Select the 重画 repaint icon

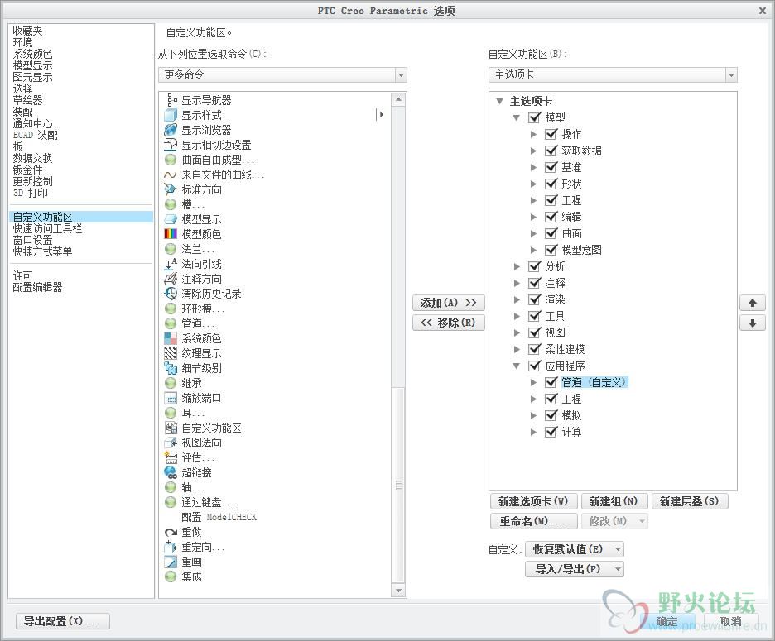point(171,562)
